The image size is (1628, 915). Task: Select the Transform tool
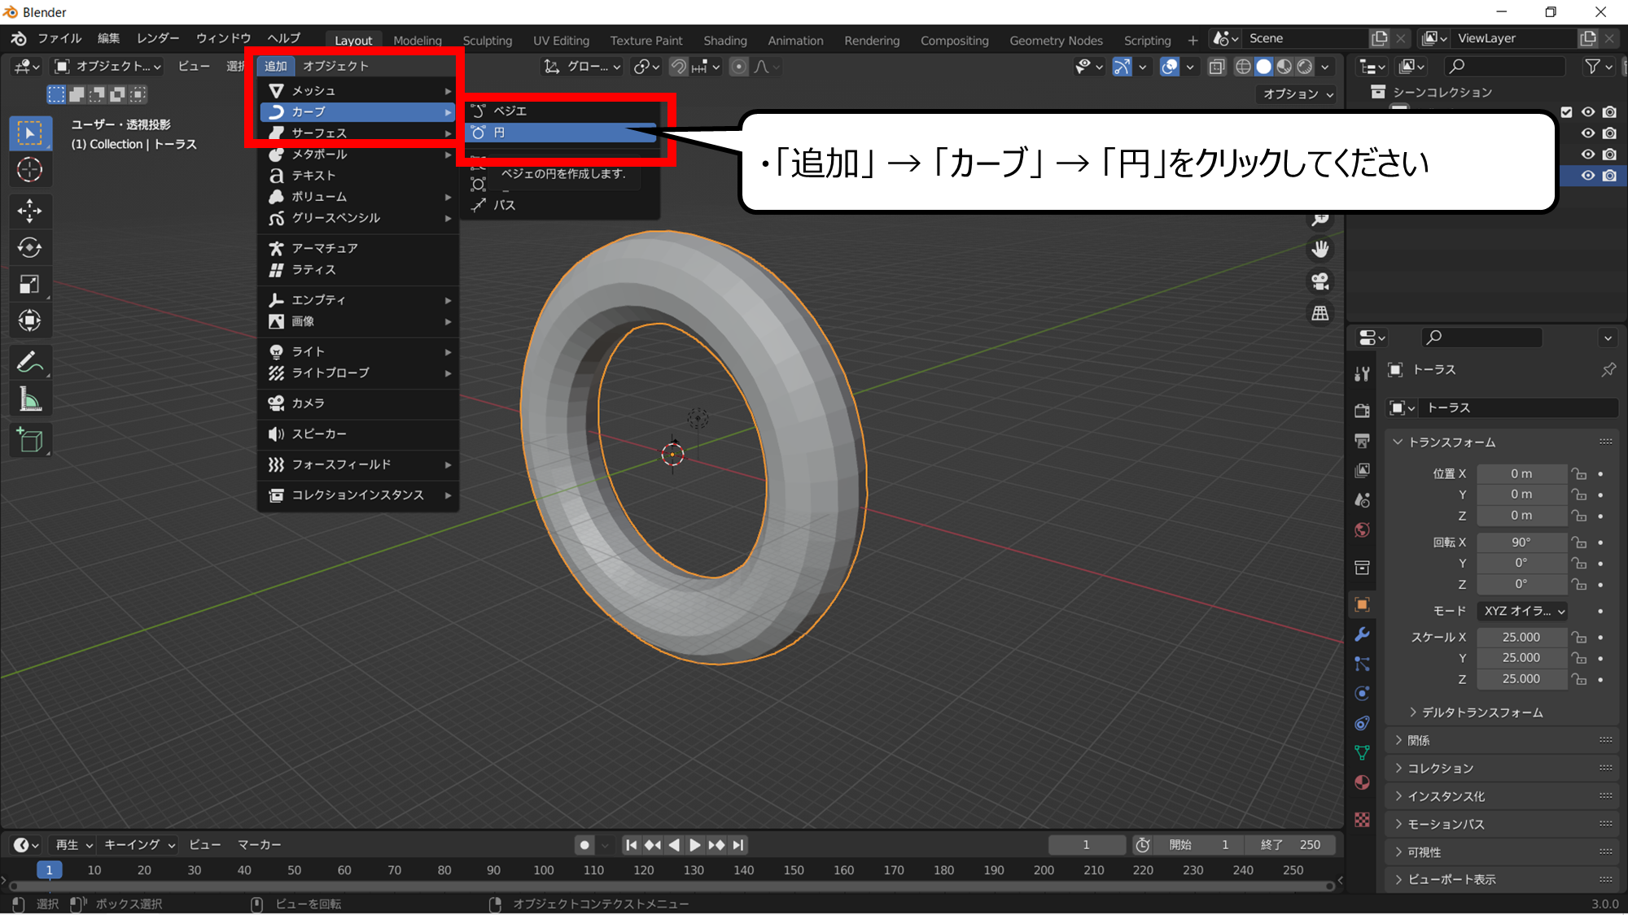(x=30, y=320)
